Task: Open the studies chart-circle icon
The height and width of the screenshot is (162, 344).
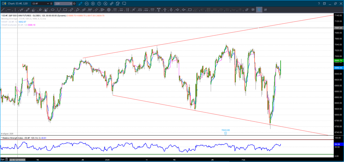Action: coord(87,3)
